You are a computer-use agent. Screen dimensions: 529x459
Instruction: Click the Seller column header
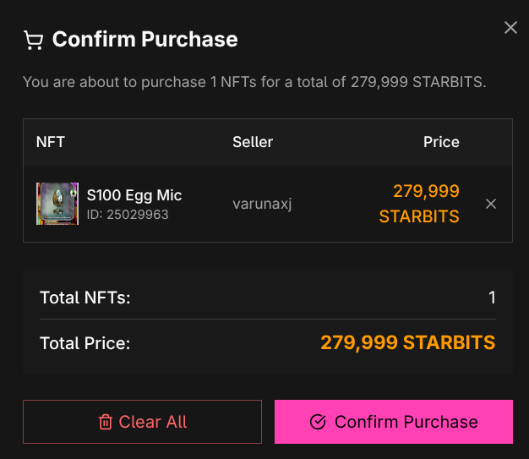(253, 142)
